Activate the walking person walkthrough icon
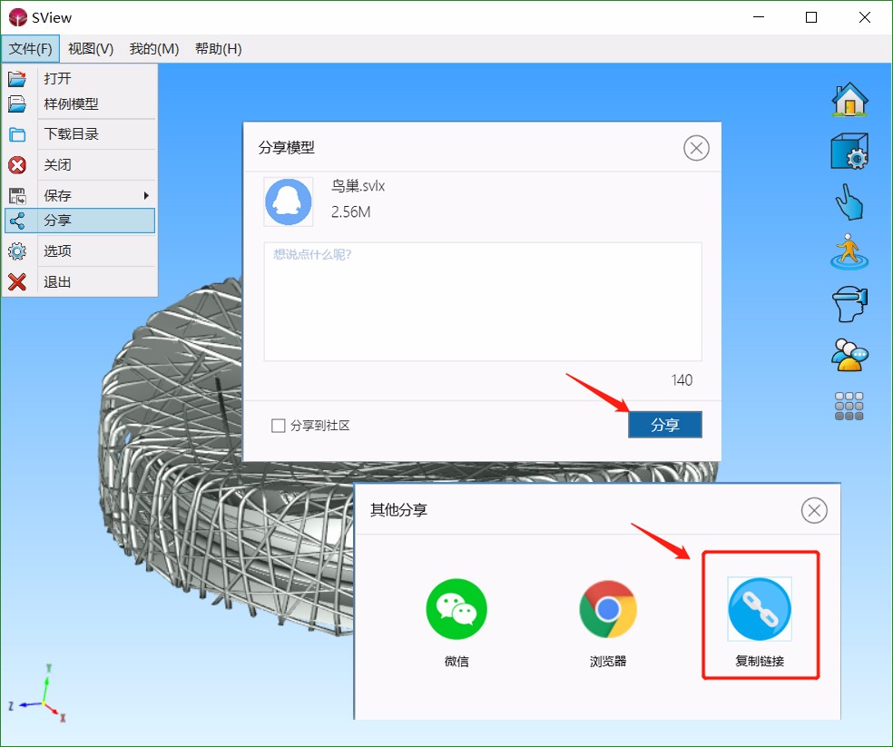 (849, 251)
